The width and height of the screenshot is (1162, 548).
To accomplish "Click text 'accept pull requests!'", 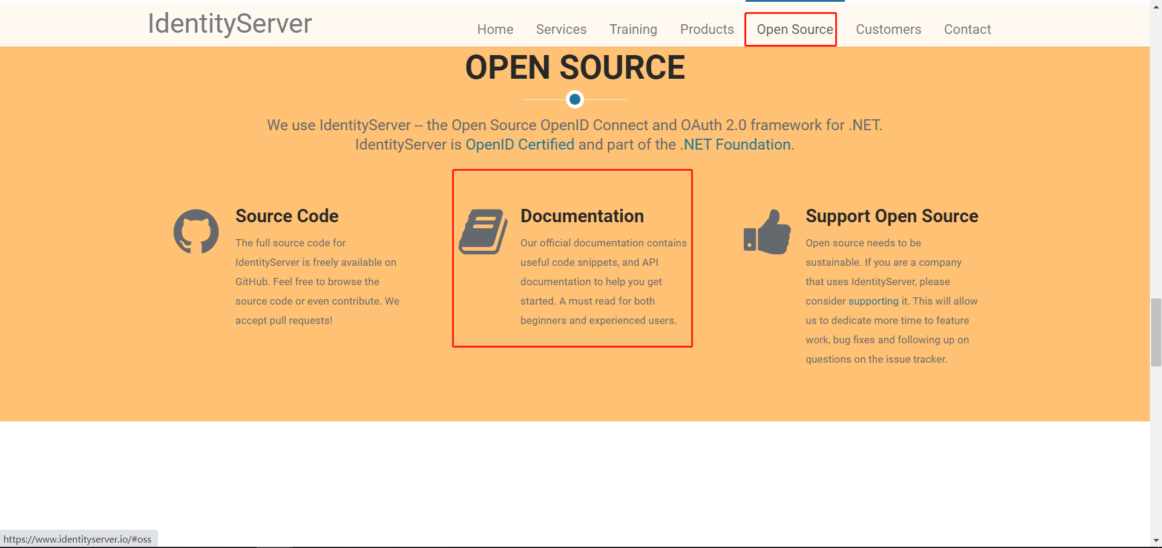I will [x=284, y=320].
